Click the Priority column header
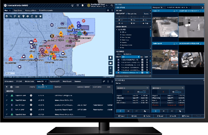The width and height of the screenshot is (208, 135). coord(32,87)
